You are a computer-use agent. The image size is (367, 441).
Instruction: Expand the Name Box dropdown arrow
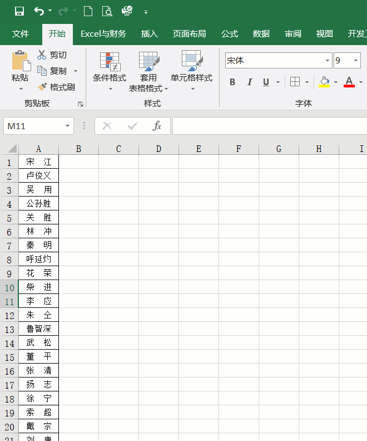[x=68, y=126]
